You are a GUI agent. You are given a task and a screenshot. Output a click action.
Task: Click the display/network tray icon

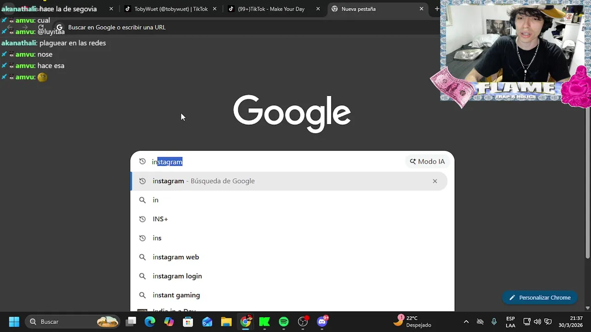[527, 321]
